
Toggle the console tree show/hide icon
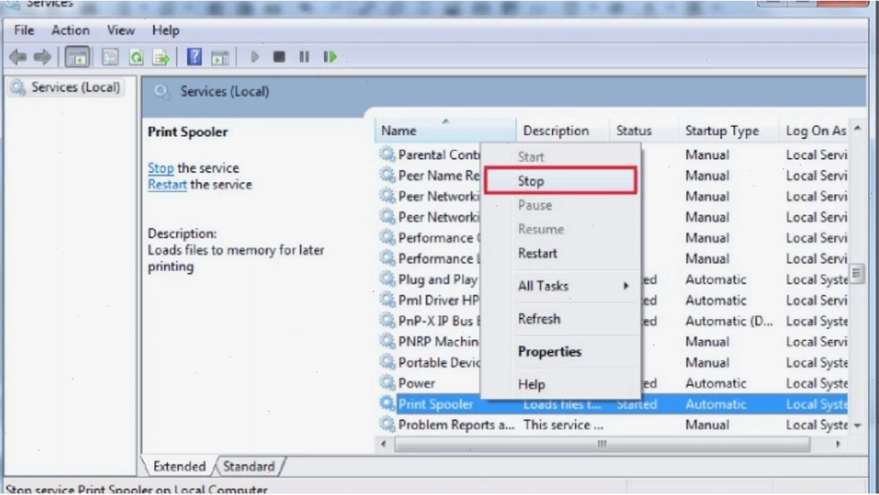77,56
